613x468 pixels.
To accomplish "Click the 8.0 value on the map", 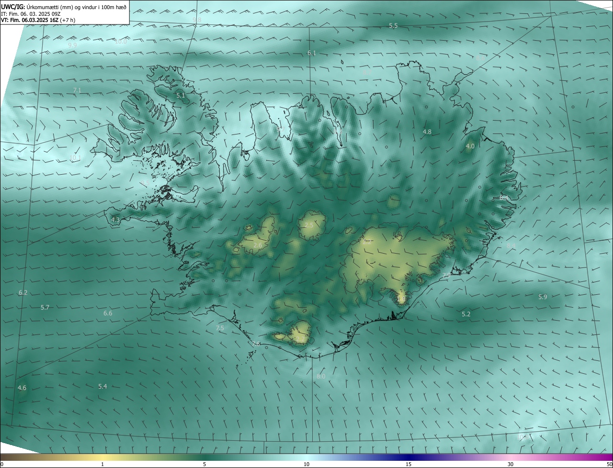I will click(321, 377).
